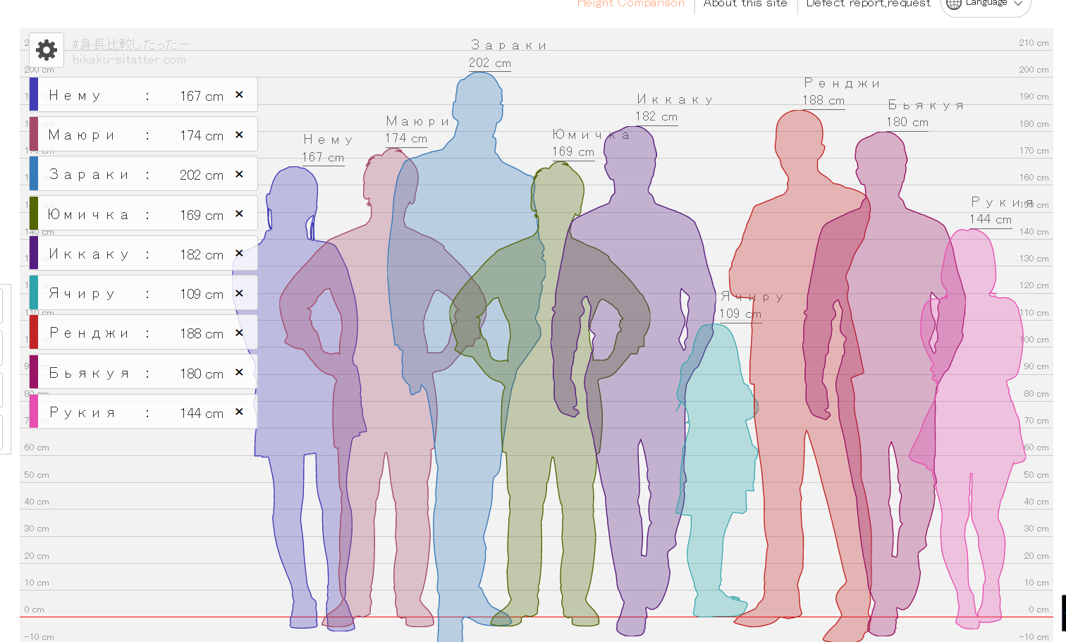Viewport: 1066px width, 642px height.
Task: Click Рукия's pink color swatch
Action: (x=34, y=411)
